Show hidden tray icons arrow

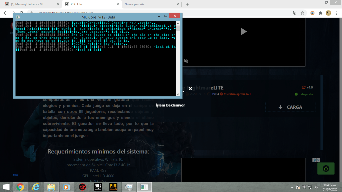pyautogui.click(x=292, y=187)
